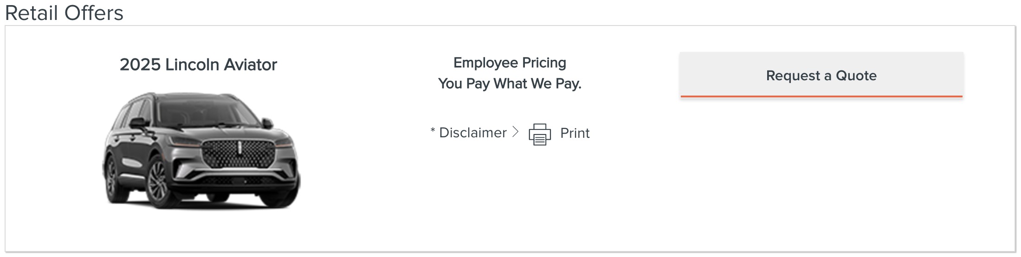This screenshot has height=257, width=1021.
Task: Click the printer icon
Action: click(540, 134)
